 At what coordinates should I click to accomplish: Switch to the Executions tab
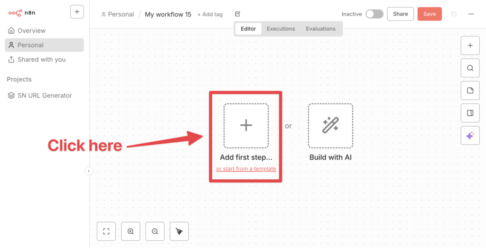coord(280,29)
